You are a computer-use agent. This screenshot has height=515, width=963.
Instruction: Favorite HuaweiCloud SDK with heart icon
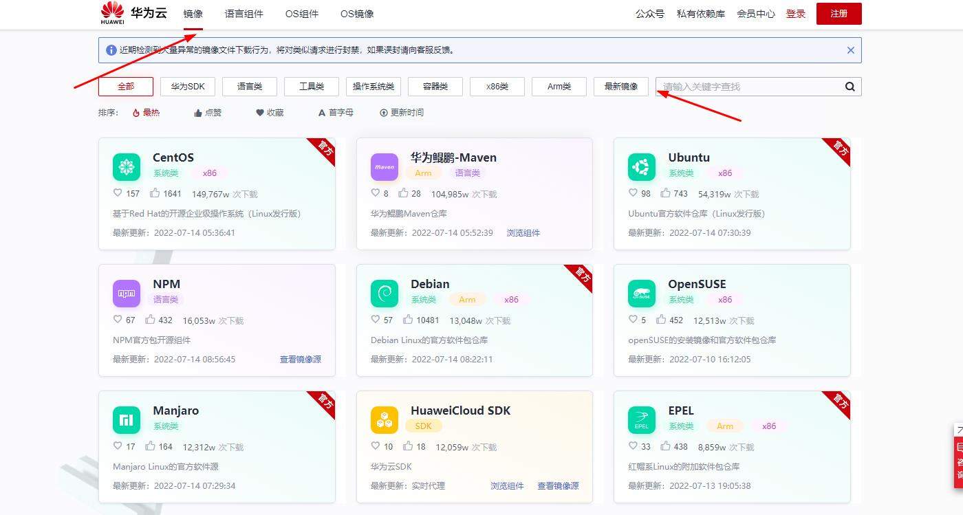tap(376, 446)
